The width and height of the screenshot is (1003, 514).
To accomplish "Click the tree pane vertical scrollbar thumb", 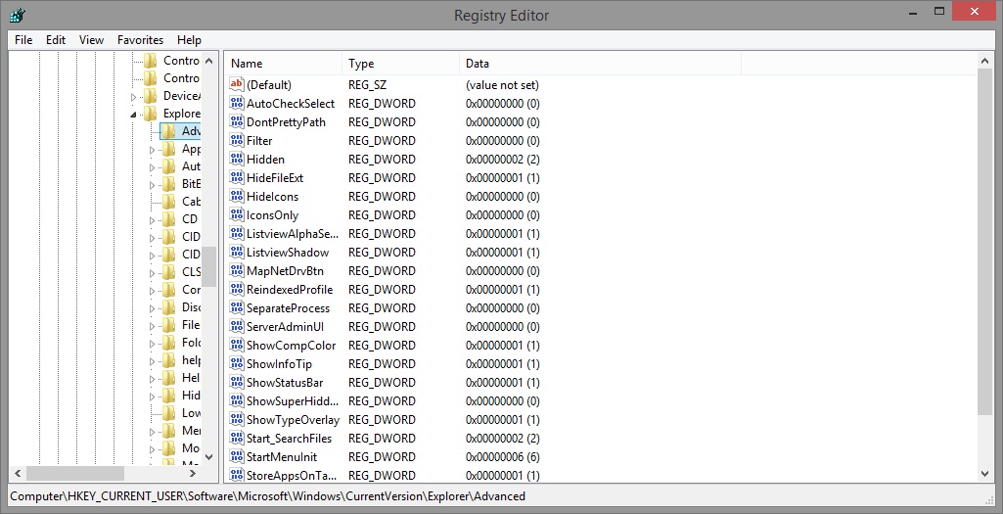I will [x=208, y=266].
